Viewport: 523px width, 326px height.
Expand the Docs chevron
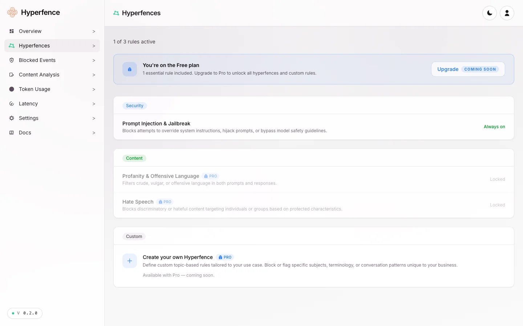94,133
